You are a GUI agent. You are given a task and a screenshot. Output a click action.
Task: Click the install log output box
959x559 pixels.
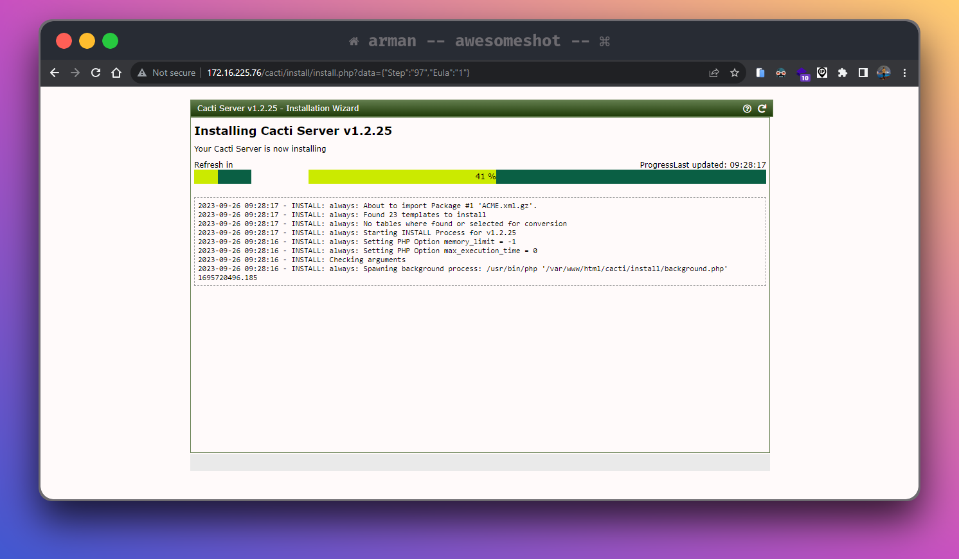480,242
